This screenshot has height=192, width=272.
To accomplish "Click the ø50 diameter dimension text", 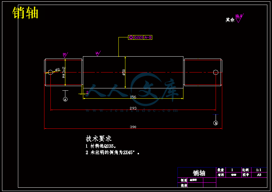I will (124, 72).
